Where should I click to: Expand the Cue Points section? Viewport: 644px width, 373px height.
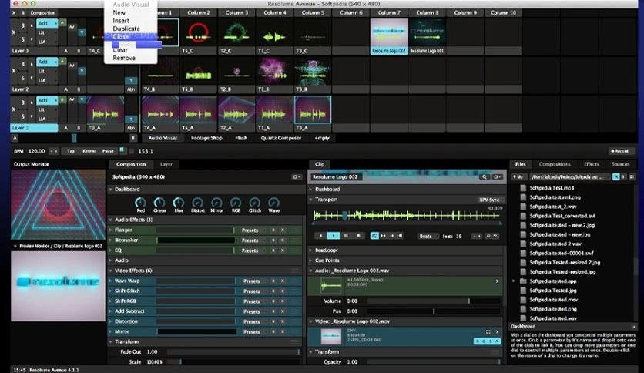311,260
